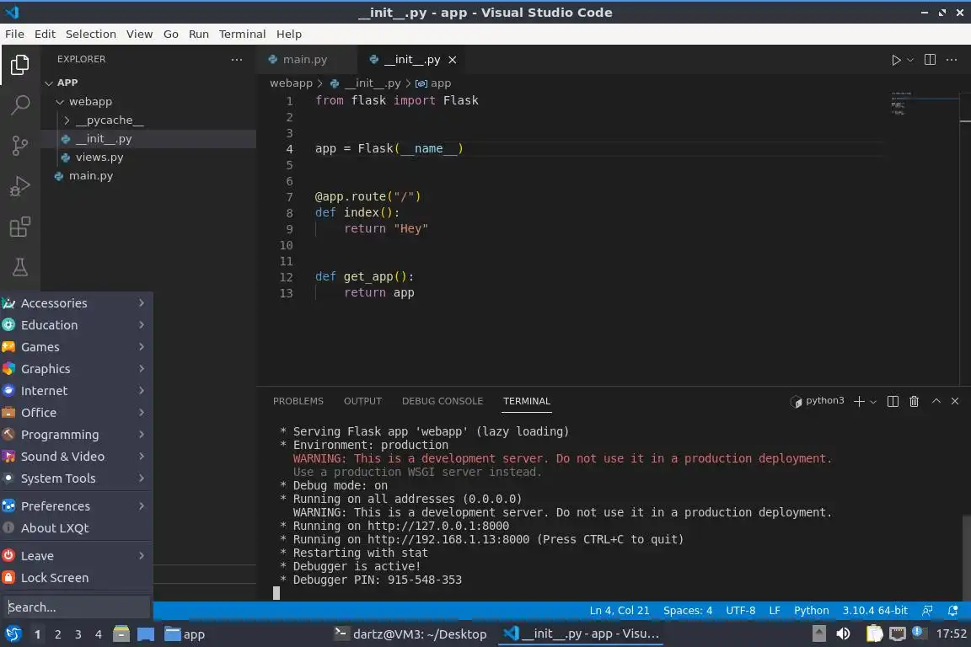Open notifications bell in status bar
This screenshot has height=647, width=971.
[952, 611]
